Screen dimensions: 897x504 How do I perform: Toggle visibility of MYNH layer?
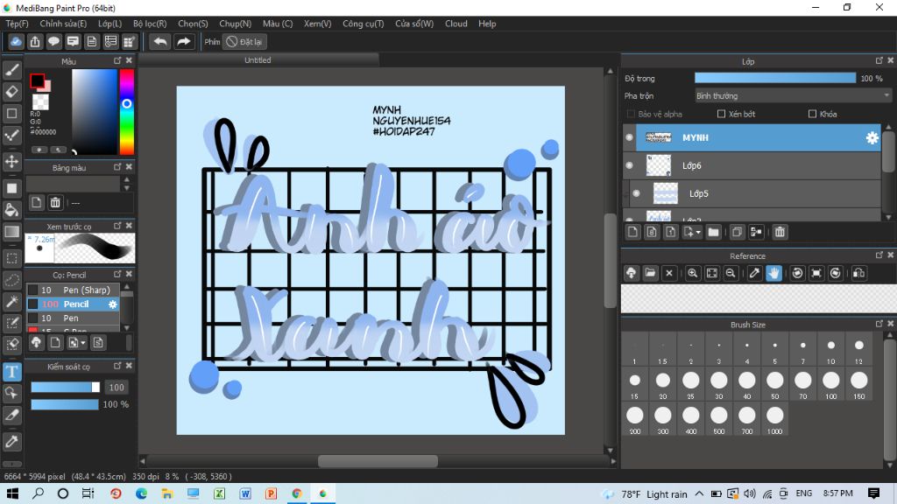[x=629, y=137]
